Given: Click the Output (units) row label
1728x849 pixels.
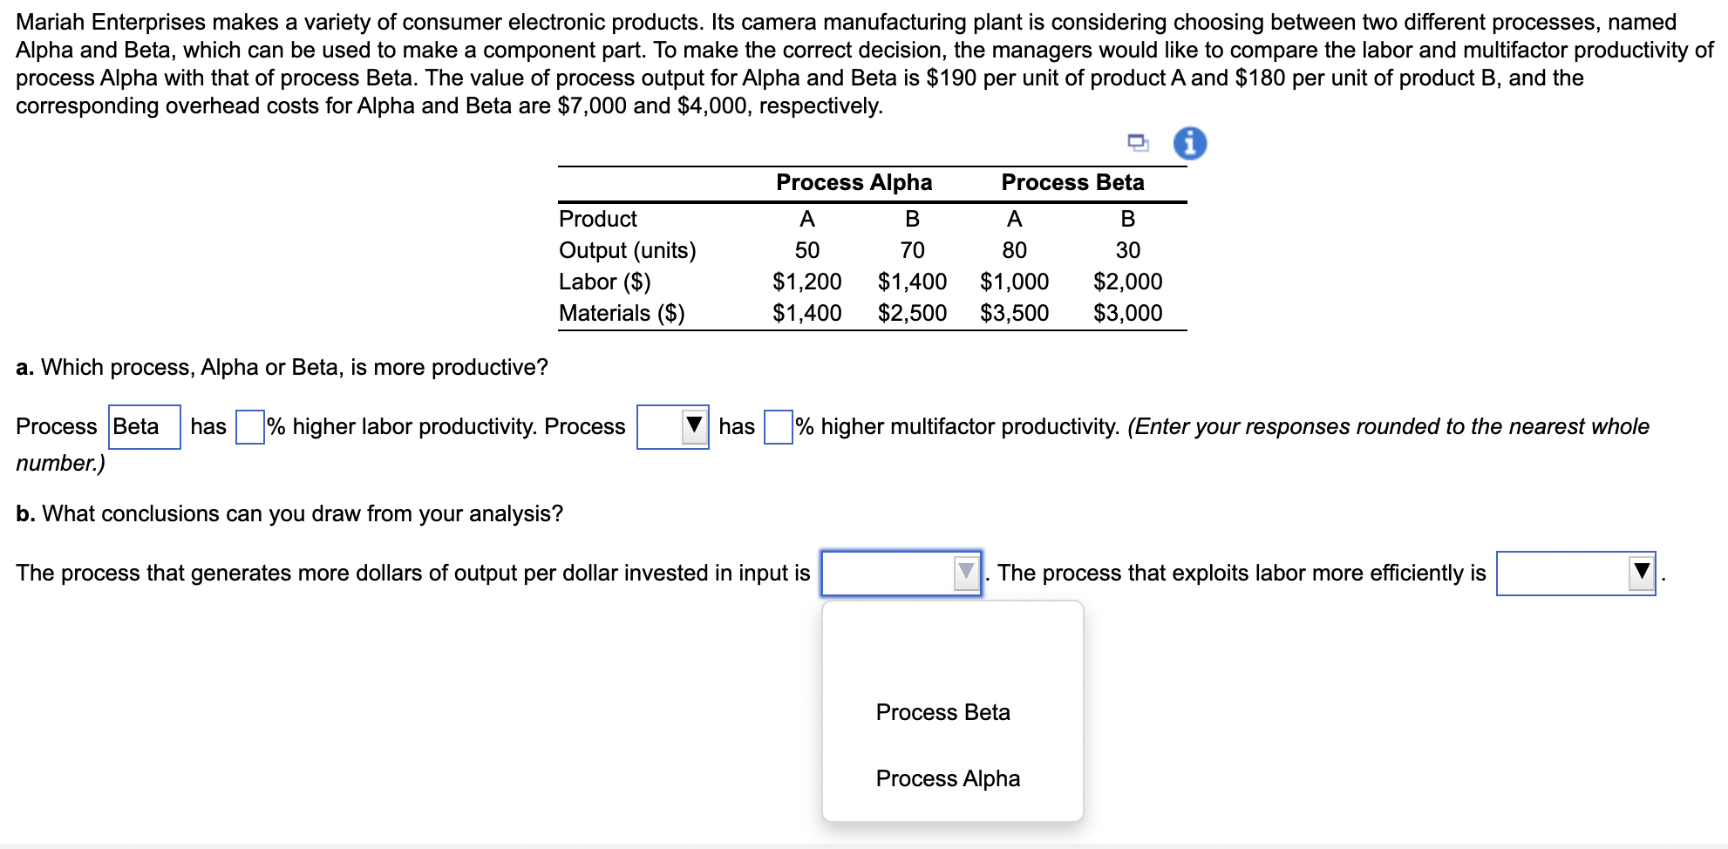Looking at the screenshot, I should pos(627,250).
